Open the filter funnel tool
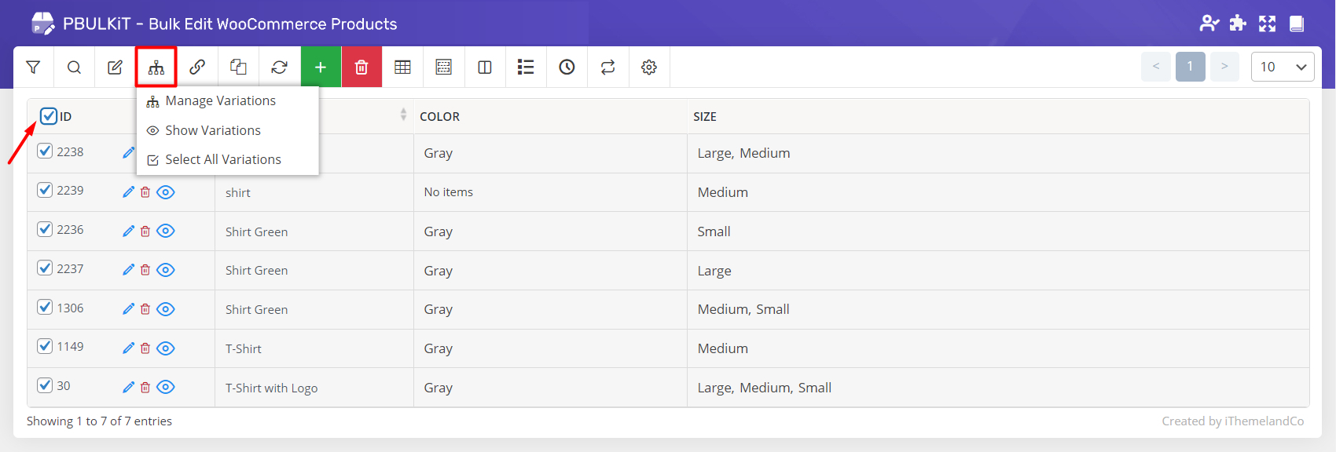This screenshot has height=452, width=1336. 33,67
